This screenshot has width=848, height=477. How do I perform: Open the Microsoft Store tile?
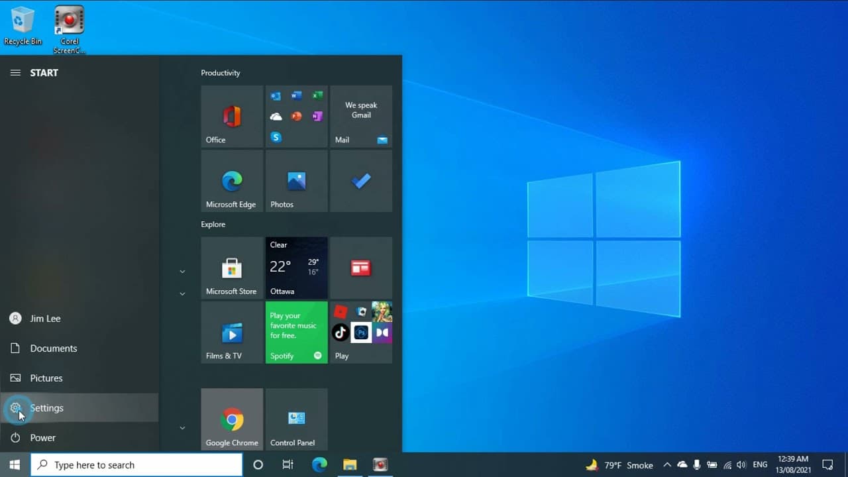click(232, 268)
